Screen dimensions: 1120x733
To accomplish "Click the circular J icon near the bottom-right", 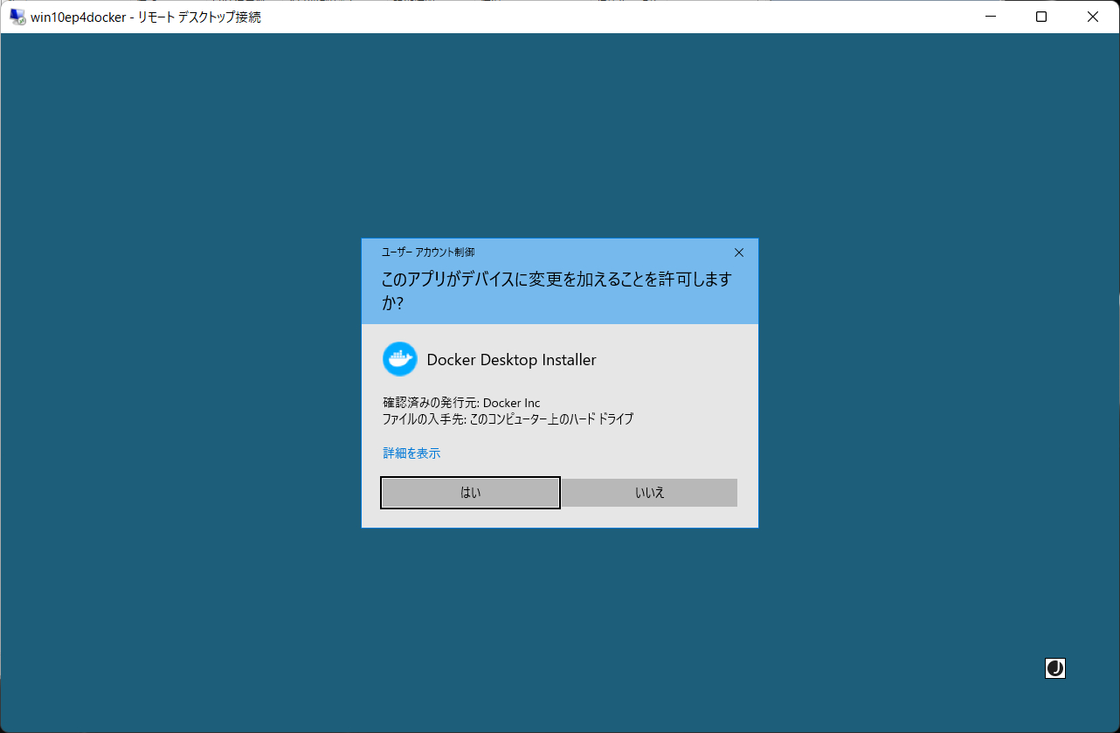I will pos(1054,668).
